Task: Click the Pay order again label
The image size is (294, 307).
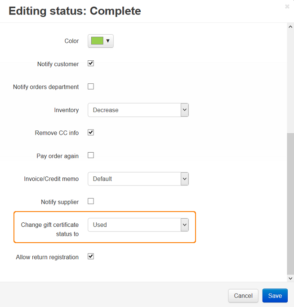Action: (58, 156)
